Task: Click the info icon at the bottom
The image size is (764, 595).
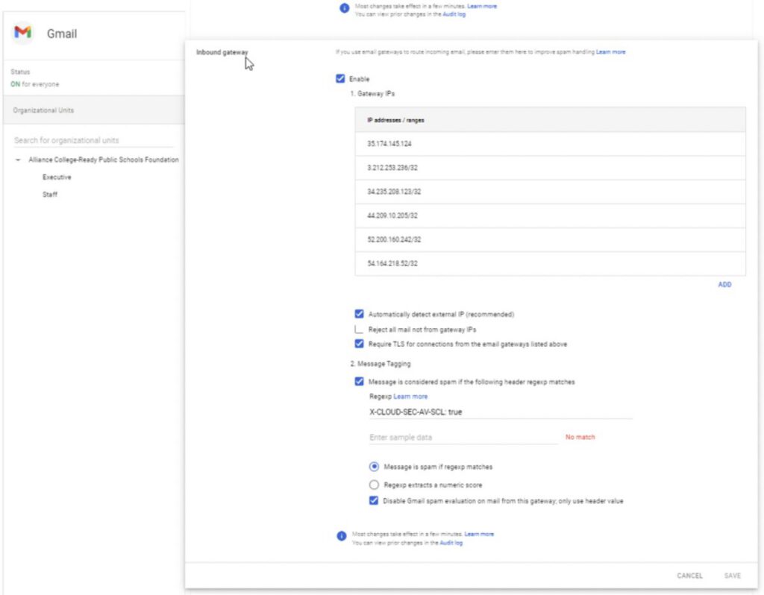Action: click(341, 536)
